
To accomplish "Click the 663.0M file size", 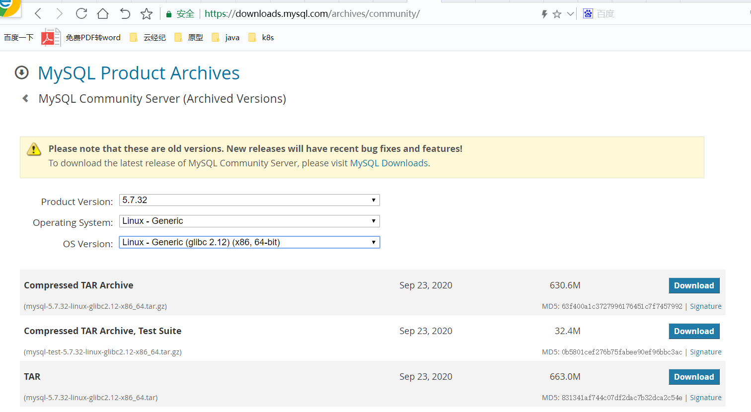I will (565, 377).
